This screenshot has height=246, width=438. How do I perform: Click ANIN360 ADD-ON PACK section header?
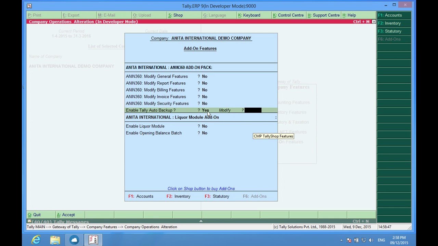coord(169,68)
